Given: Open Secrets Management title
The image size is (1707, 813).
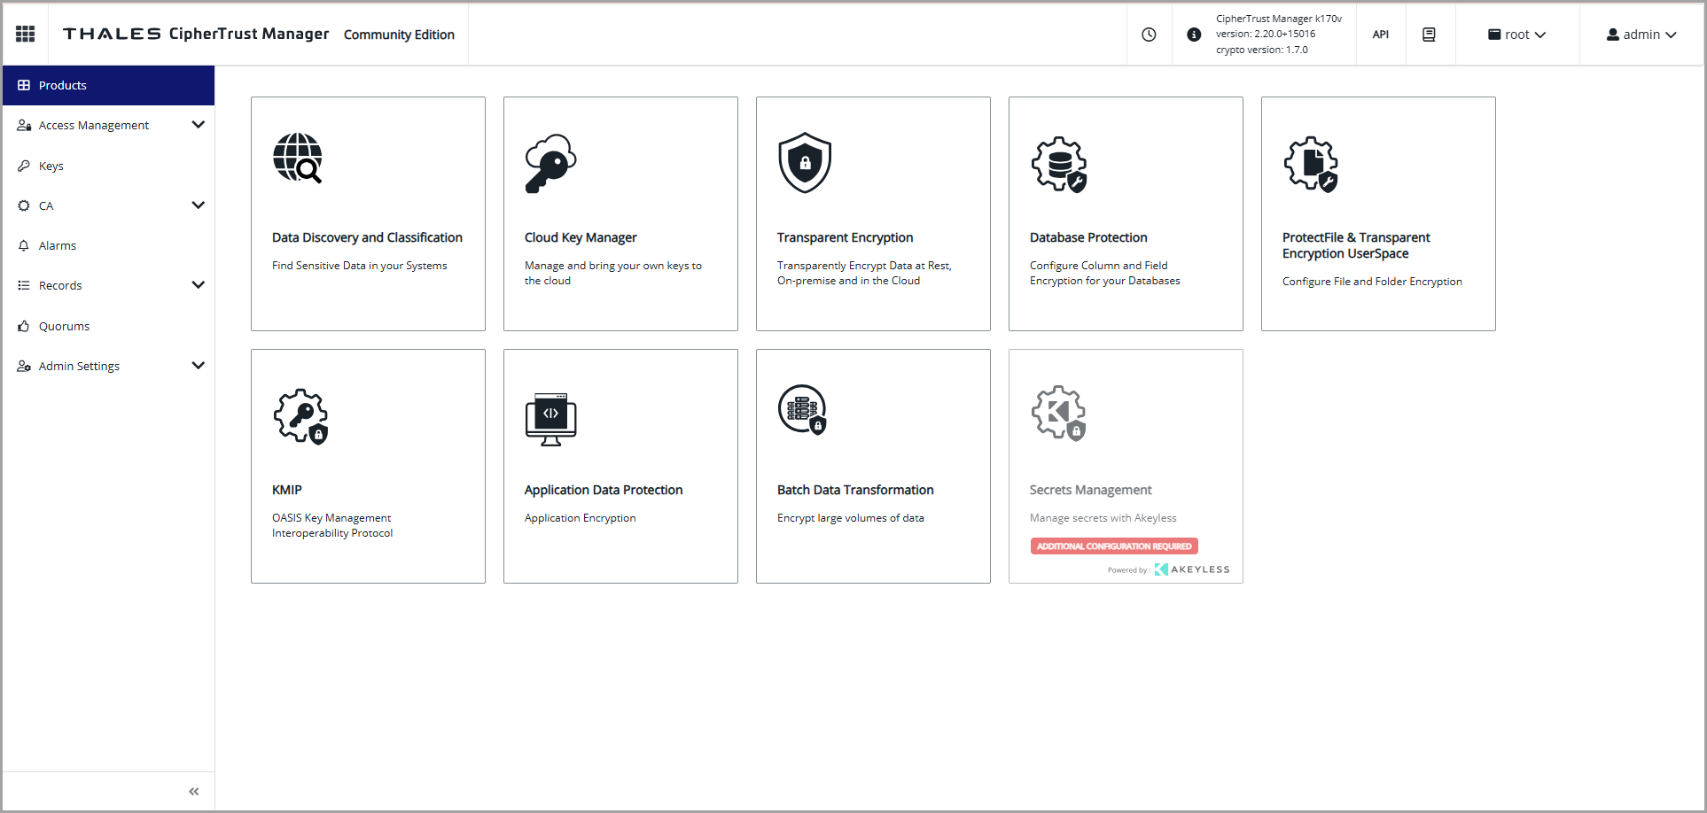Looking at the screenshot, I should pos(1090,490).
